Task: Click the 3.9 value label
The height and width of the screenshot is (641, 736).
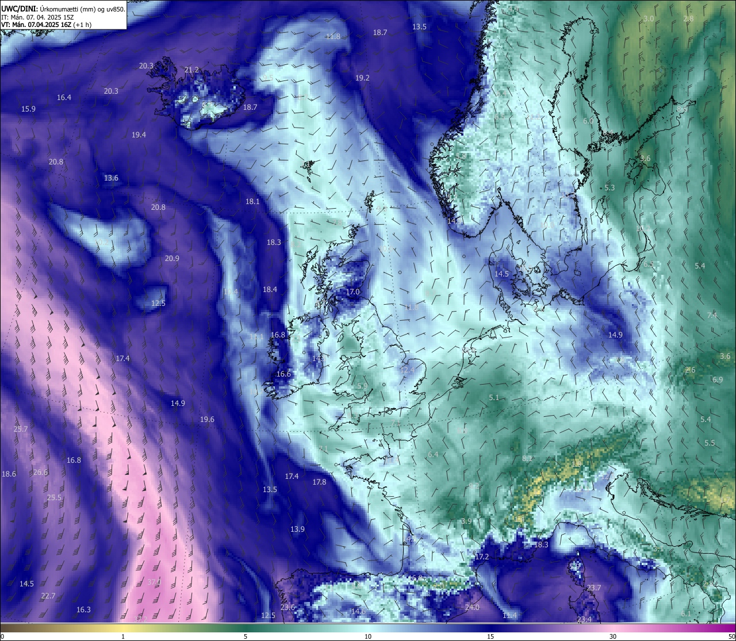Action: click(466, 521)
